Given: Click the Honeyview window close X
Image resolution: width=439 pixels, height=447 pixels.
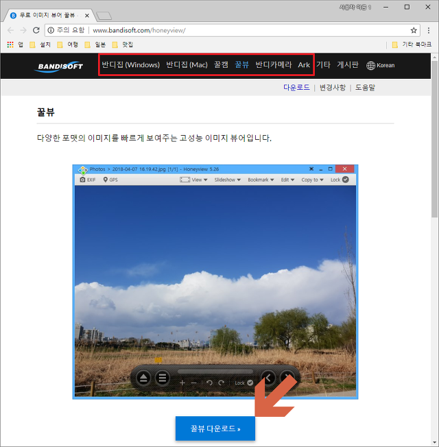Looking at the screenshot, I should point(344,169).
